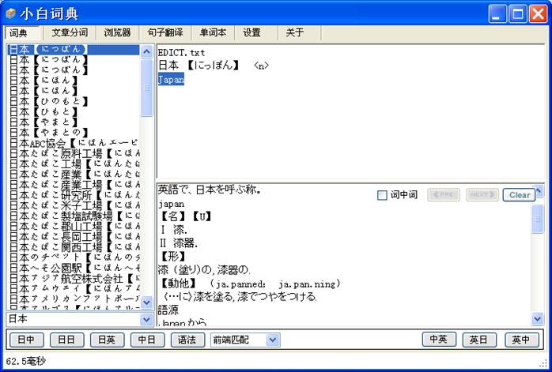The image size is (552, 372).
Task: Go to the 单词本 tab
Action: pos(212,33)
